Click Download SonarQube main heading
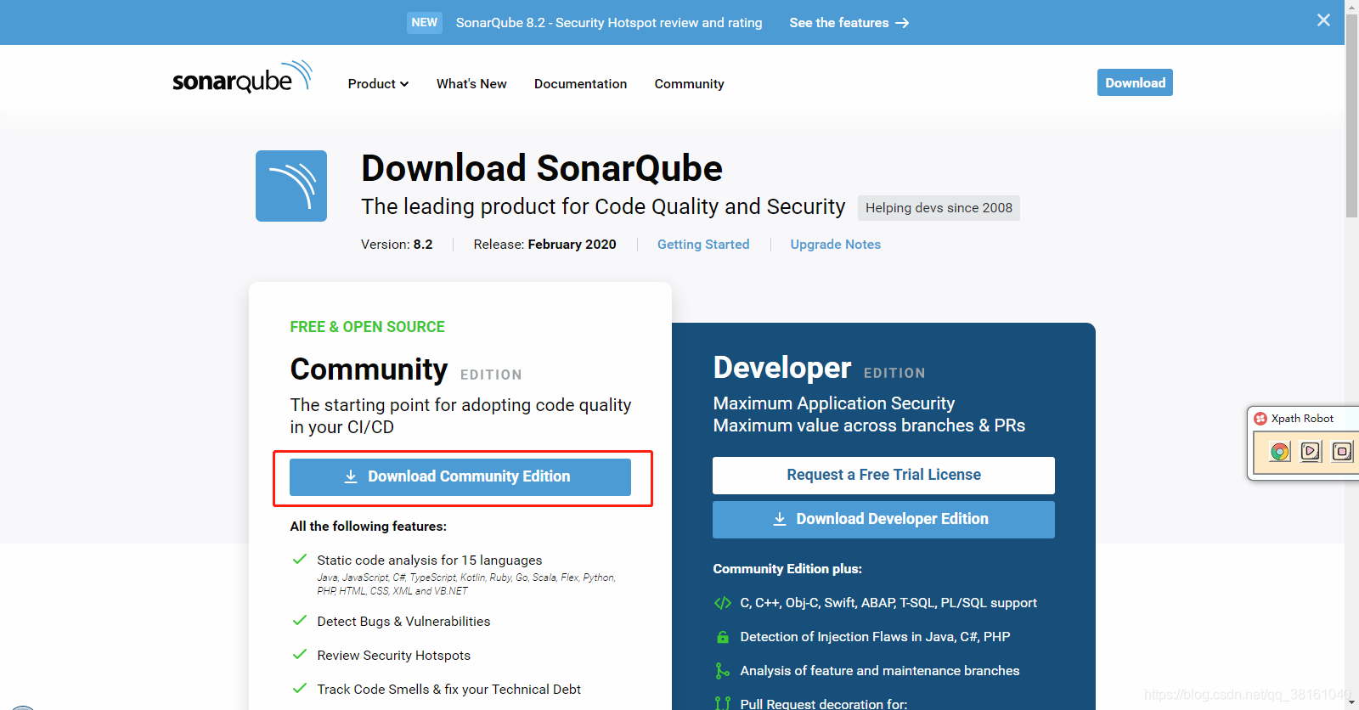This screenshot has height=710, width=1359. (542, 168)
